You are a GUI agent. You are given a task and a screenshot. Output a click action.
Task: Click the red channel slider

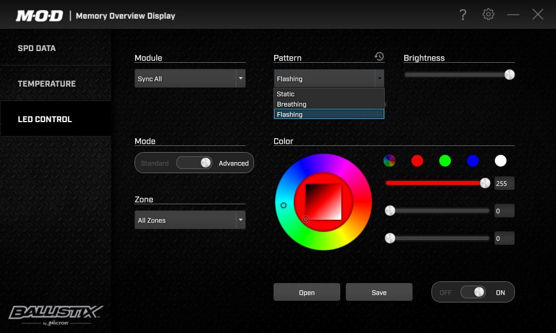pyautogui.click(x=438, y=183)
